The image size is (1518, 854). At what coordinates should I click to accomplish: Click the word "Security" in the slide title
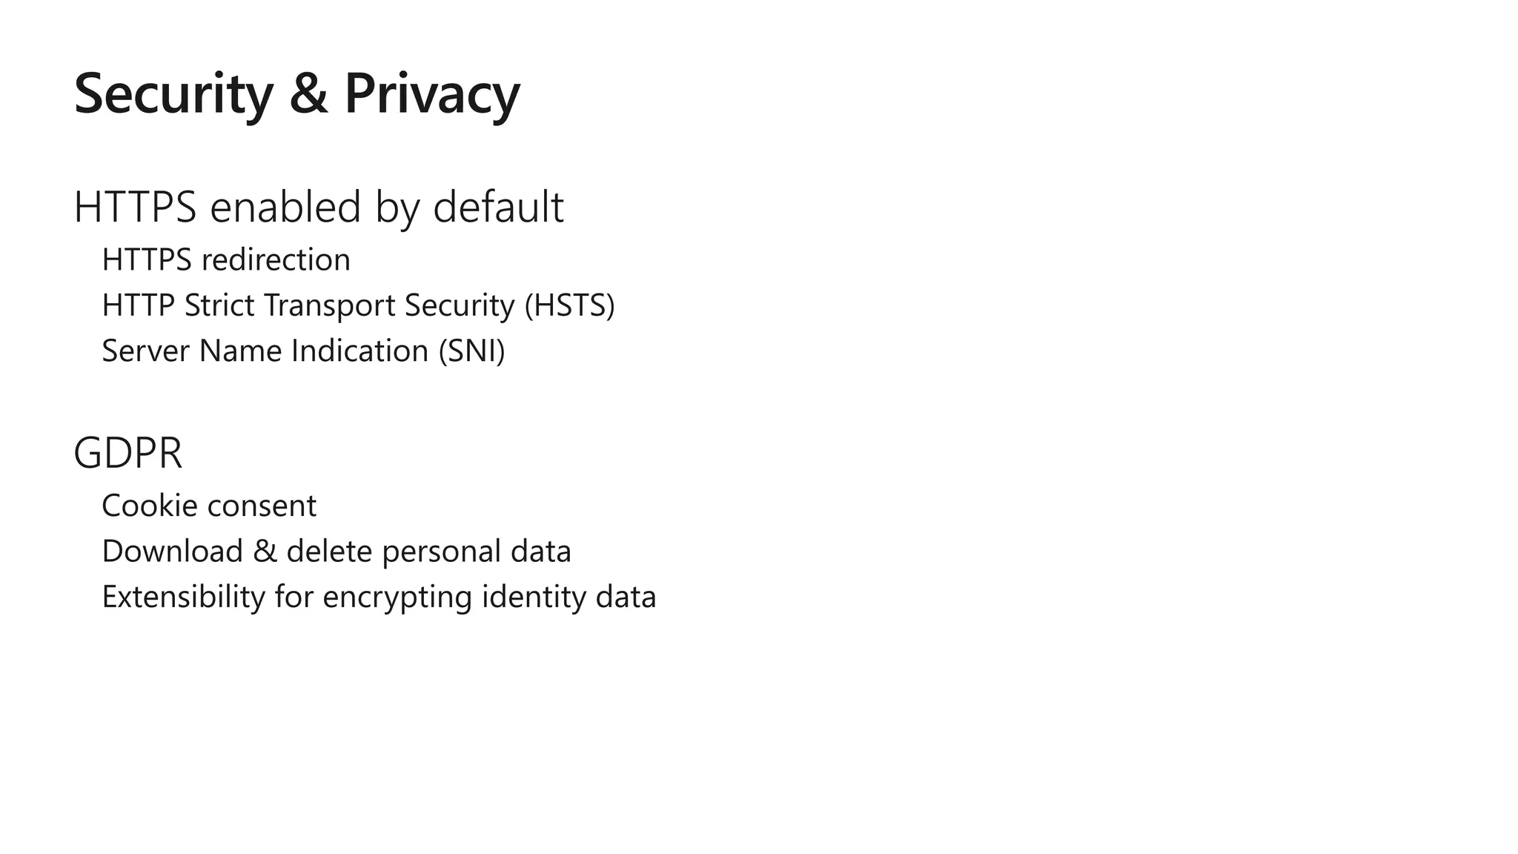[x=173, y=94]
